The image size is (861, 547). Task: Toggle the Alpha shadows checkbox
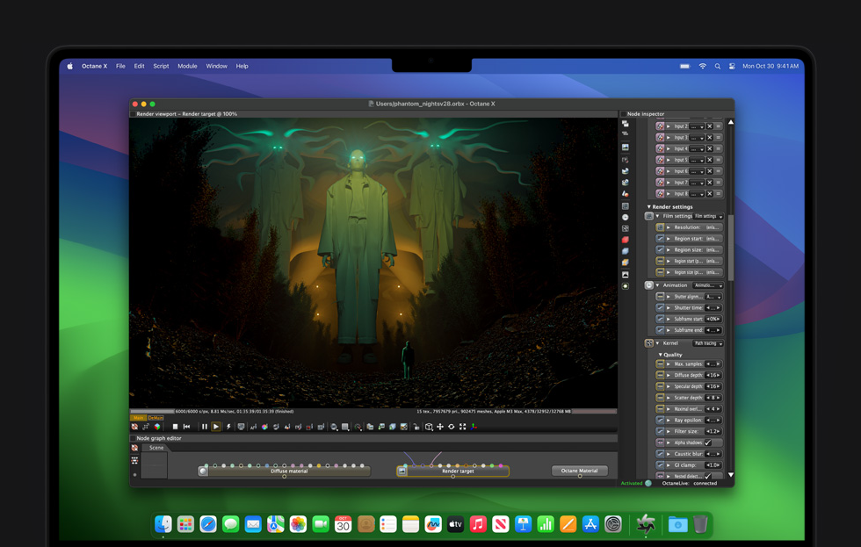coord(708,443)
